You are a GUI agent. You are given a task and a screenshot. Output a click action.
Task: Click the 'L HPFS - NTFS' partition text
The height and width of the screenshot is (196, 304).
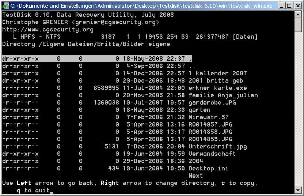point(37,37)
